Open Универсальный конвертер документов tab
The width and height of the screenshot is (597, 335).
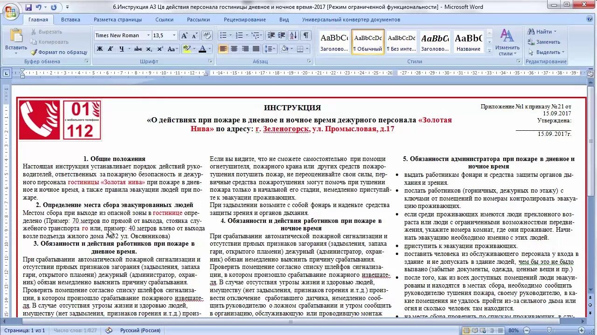(351, 20)
